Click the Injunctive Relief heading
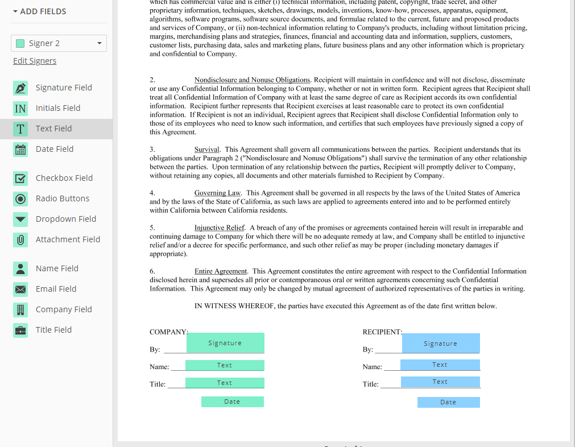 pos(220,227)
